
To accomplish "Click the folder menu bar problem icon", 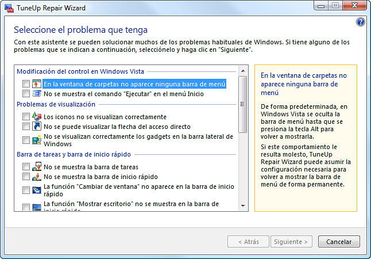I will (37, 84).
